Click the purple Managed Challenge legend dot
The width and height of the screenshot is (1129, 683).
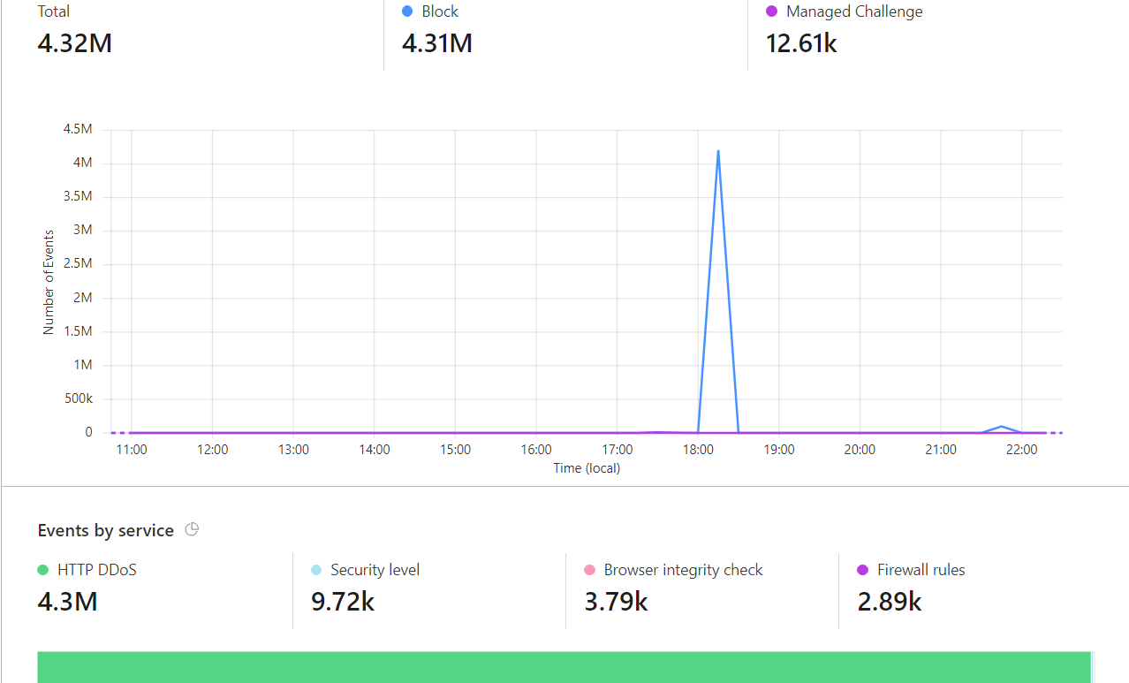click(771, 11)
